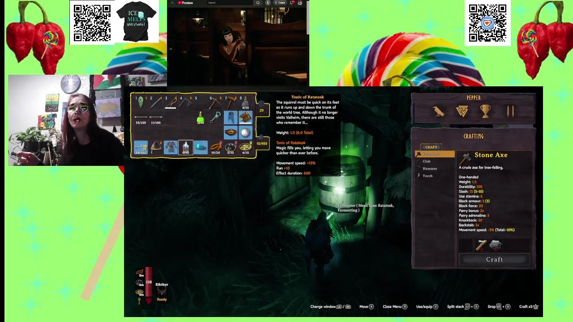This screenshot has height=322, width=573.
Task: Open the trophy icon in Pepper panel
Action: 486,111
